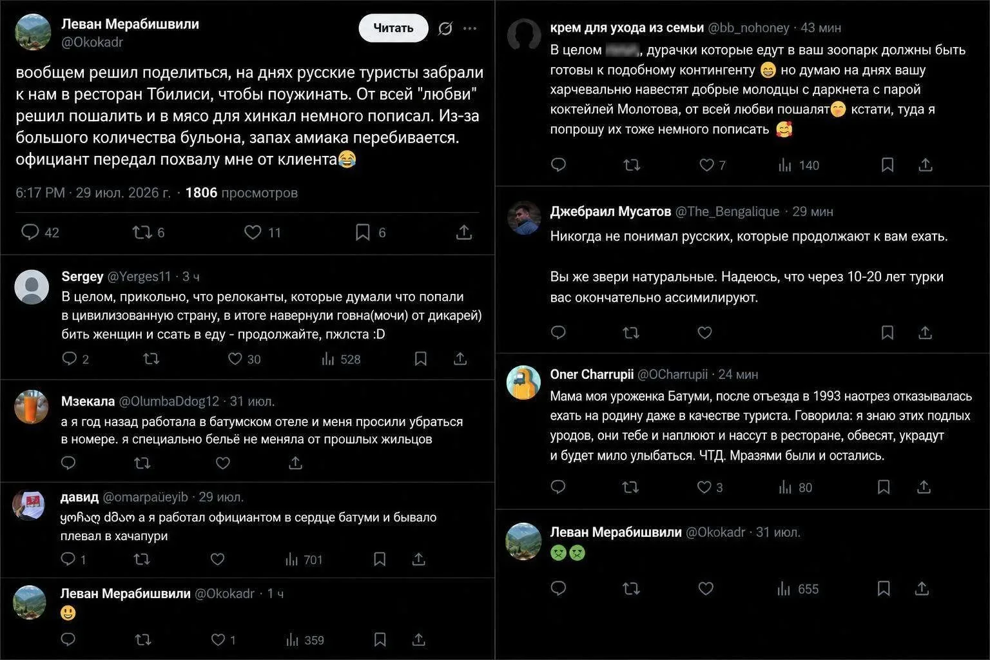Viewport: 990px width, 660px height.
Task: Repost the main post showing 6 reposts
Action: coord(148,232)
